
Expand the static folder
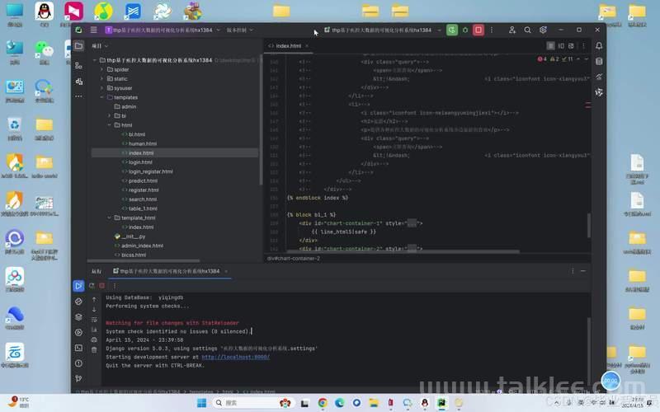pyautogui.click(x=101, y=78)
